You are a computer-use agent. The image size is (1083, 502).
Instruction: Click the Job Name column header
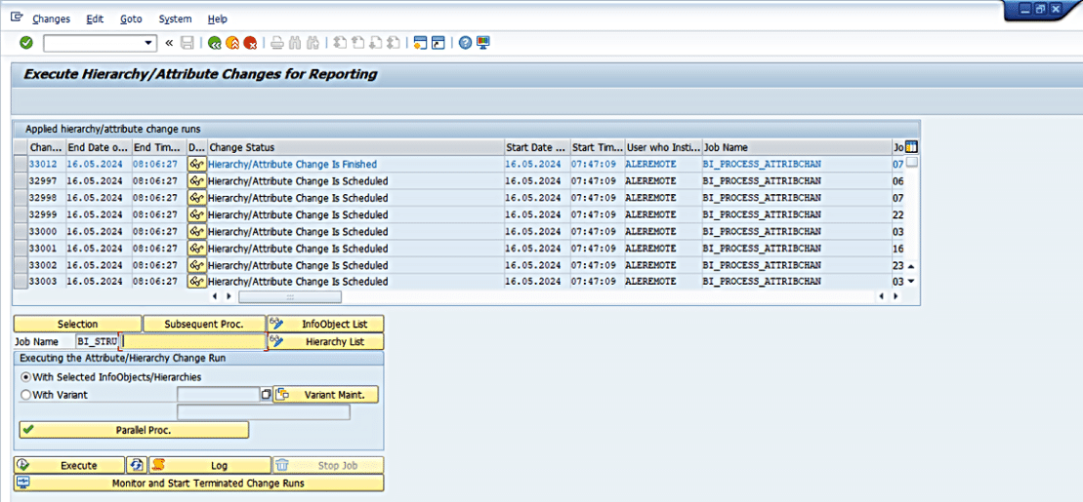click(796, 147)
